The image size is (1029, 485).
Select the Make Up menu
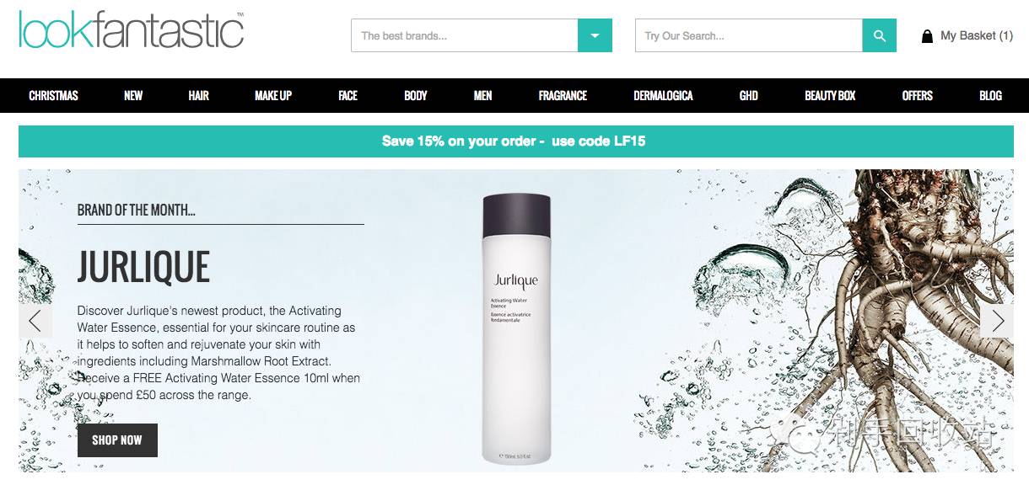tap(273, 95)
